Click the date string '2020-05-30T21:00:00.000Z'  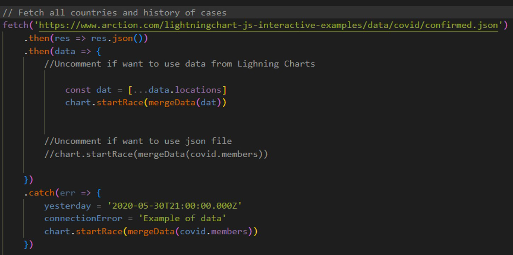[175, 206]
